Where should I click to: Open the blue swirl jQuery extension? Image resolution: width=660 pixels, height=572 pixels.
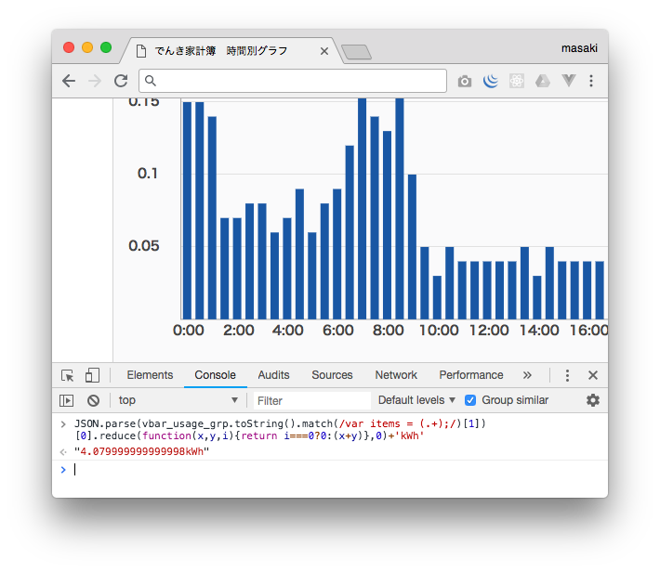pos(491,81)
